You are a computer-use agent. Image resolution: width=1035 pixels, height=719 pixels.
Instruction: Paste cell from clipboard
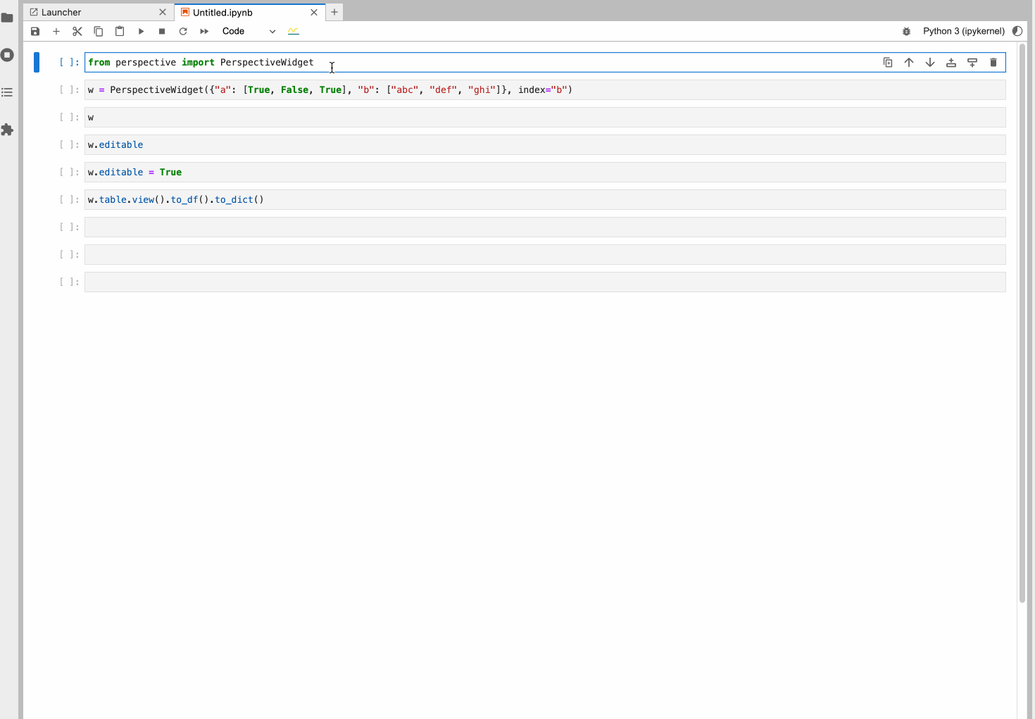point(120,31)
